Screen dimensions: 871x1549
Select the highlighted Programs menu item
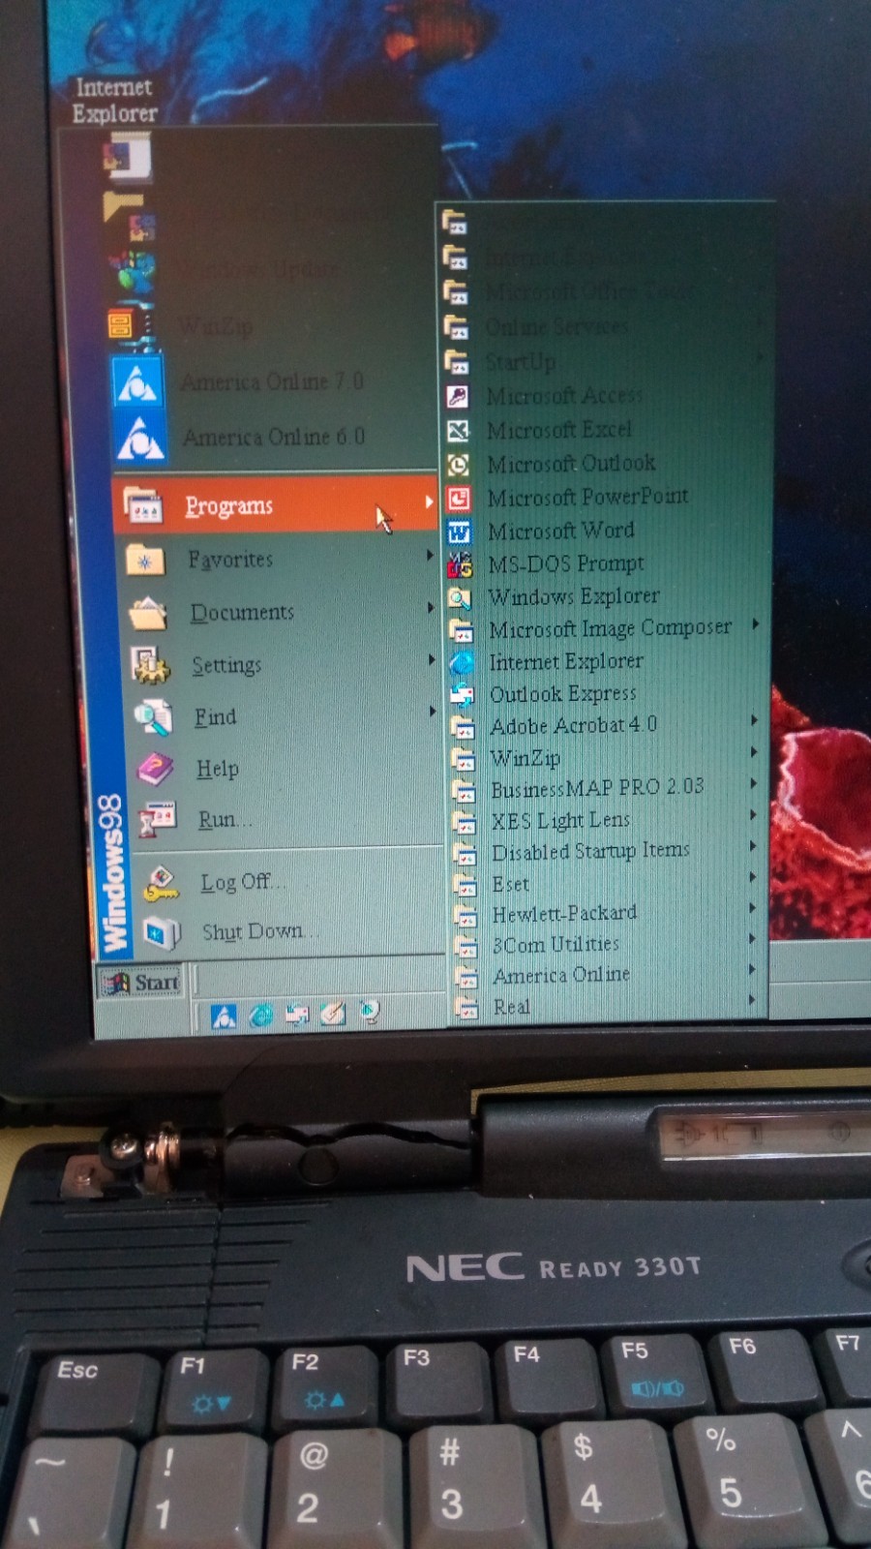point(276,504)
